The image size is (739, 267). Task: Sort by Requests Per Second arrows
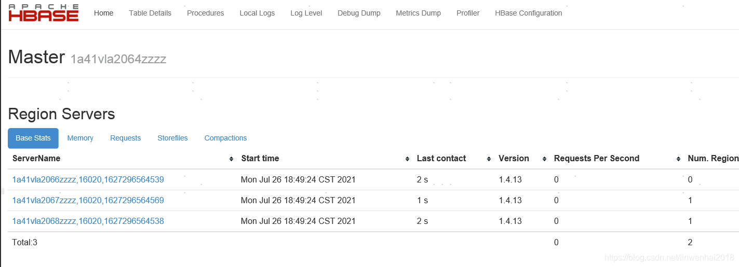[678, 159]
